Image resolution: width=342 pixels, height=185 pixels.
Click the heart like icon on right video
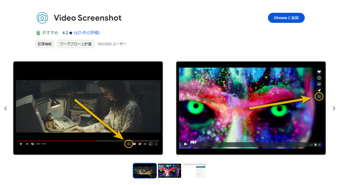tap(319, 72)
